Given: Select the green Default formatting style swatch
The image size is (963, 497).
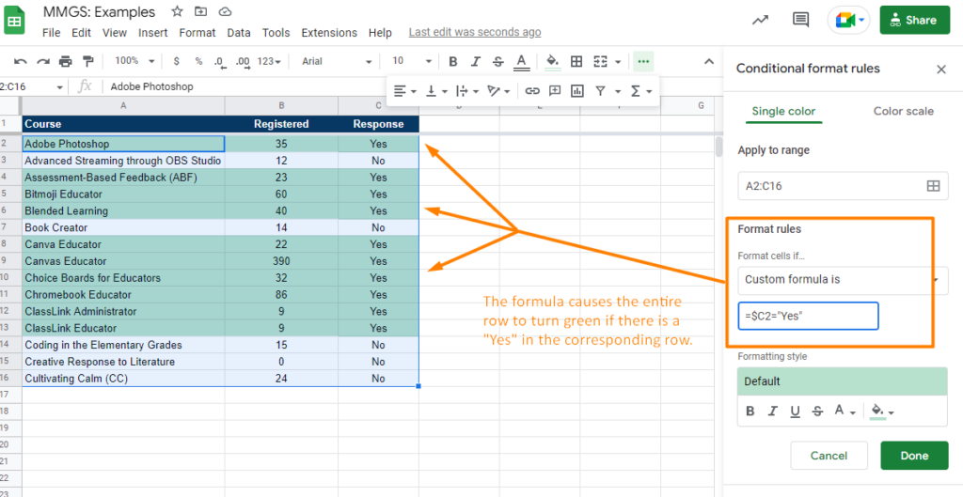Looking at the screenshot, I should click(x=843, y=381).
